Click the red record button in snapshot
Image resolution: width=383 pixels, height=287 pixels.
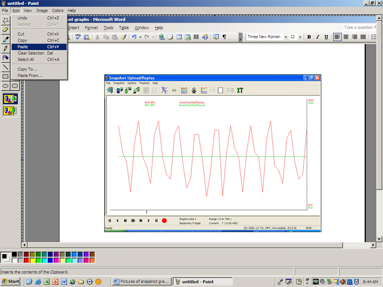coord(164,221)
